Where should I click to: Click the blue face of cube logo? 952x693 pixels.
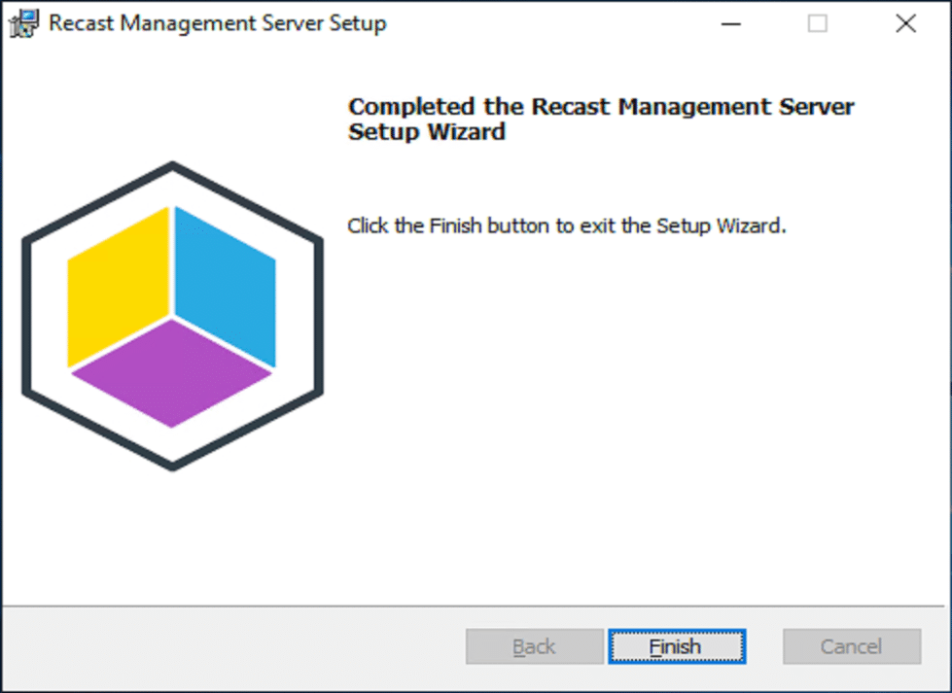pyautogui.click(x=226, y=287)
